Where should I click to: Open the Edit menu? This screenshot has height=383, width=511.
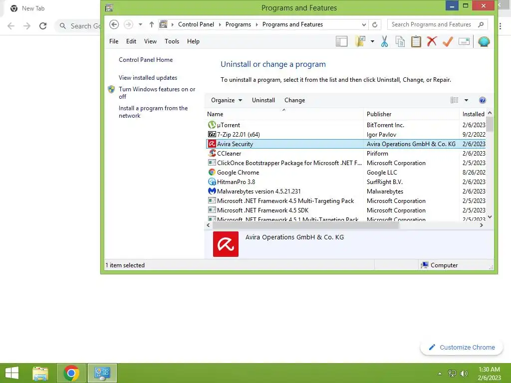pyautogui.click(x=131, y=41)
